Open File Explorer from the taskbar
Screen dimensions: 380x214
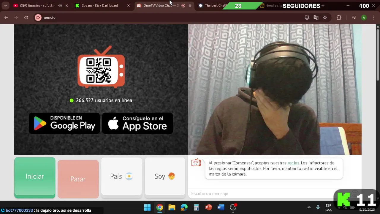coord(172,207)
